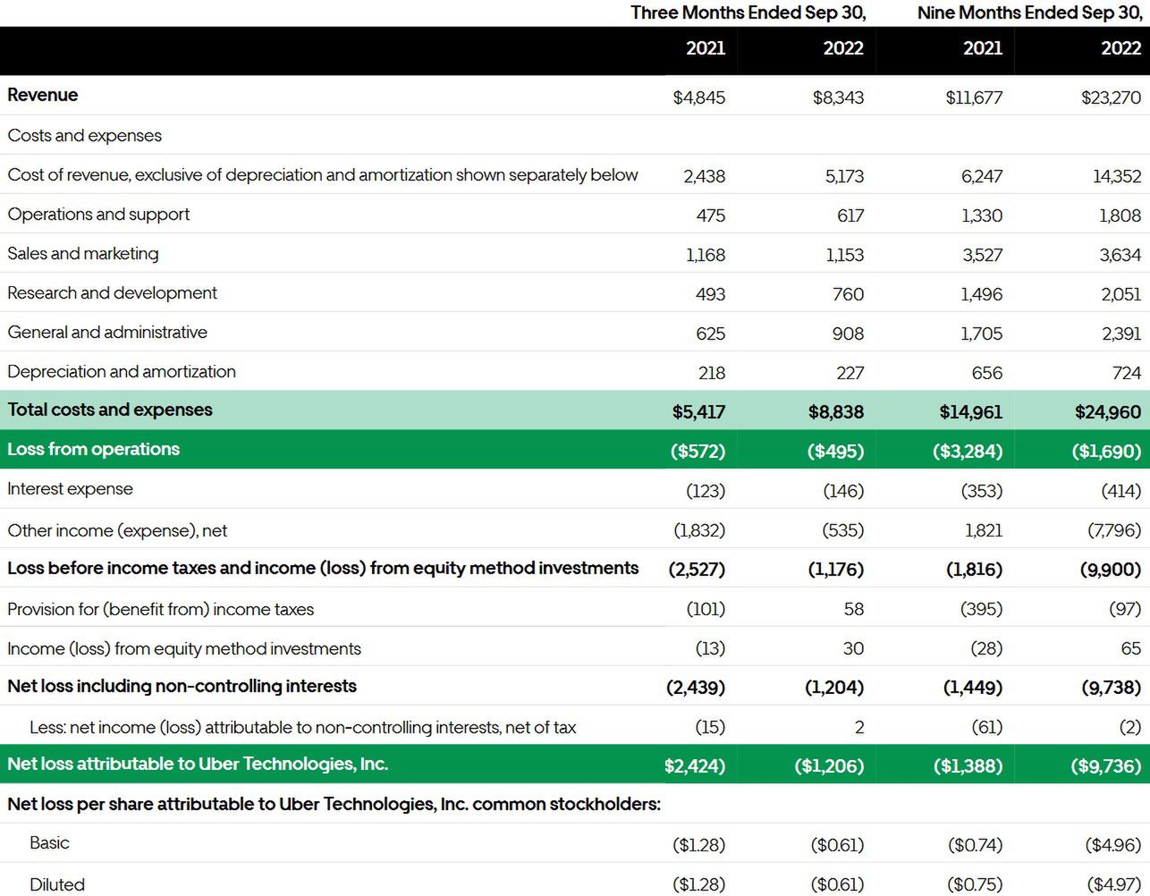Select depreciation value 218
Screen dimensions: 1150x896
712,373
